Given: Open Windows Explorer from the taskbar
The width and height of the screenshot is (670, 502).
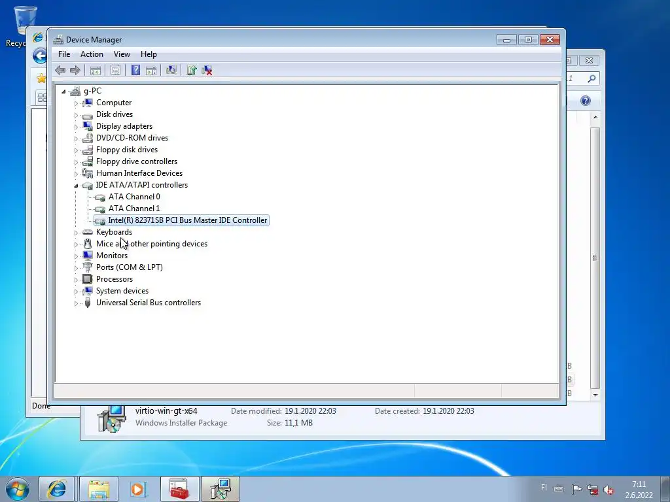Looking at the screenshot, I should pos(99,489).
